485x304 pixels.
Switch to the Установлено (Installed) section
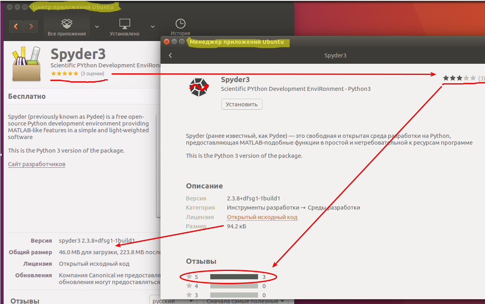(125, 27)
